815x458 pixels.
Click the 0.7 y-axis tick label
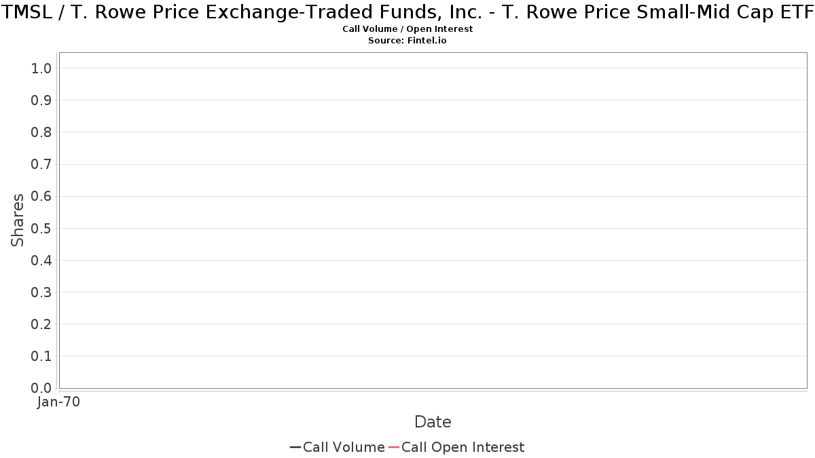click(x=41, y=164)
